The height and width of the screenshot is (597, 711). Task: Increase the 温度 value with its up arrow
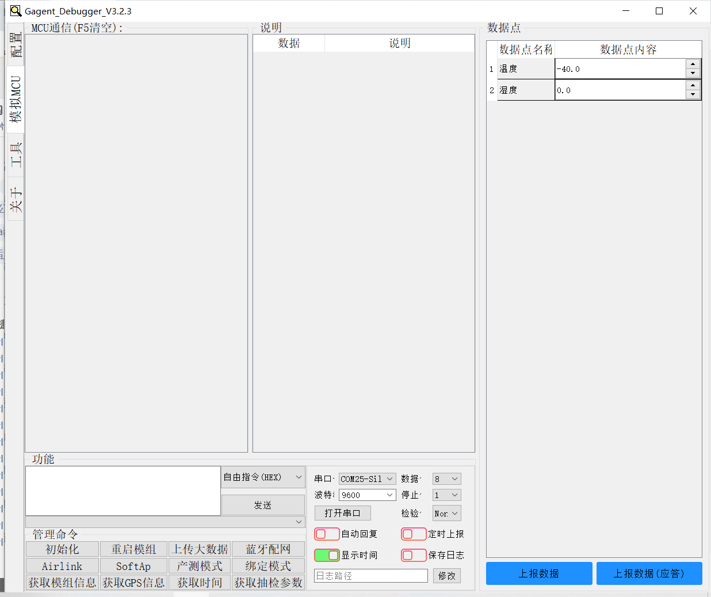tap(693, 64)
